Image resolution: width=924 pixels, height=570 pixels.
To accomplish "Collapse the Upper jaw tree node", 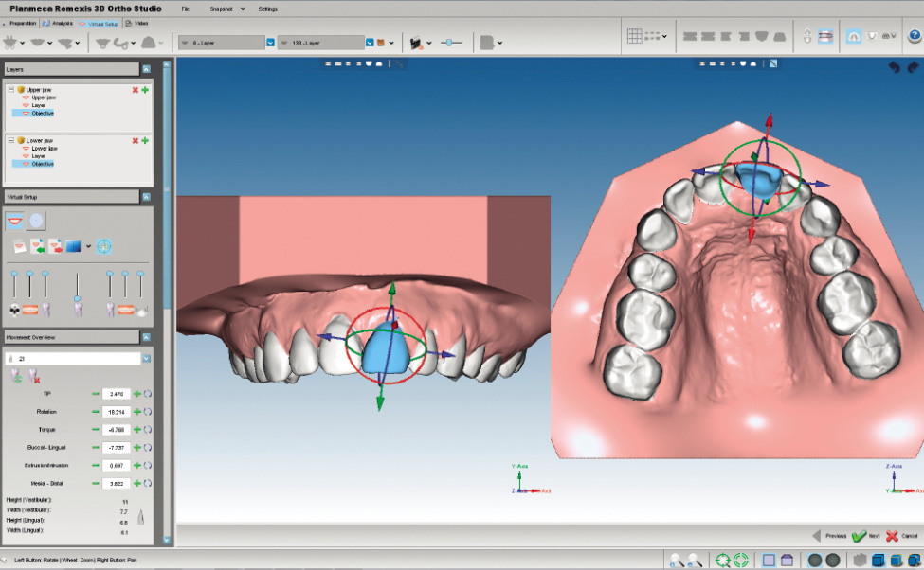I will pos(10,90).
